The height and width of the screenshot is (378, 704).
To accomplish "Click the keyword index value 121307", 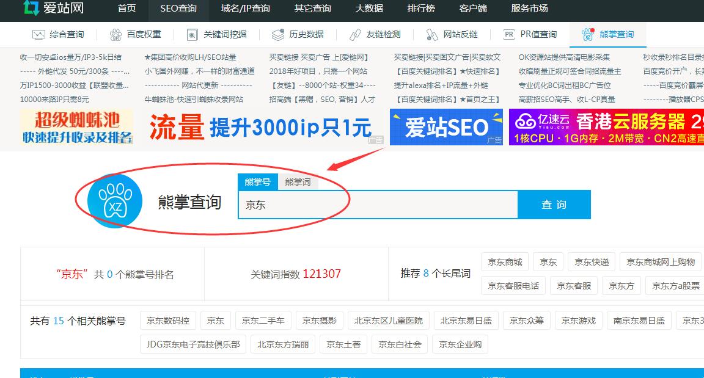I will pos(322,274).
